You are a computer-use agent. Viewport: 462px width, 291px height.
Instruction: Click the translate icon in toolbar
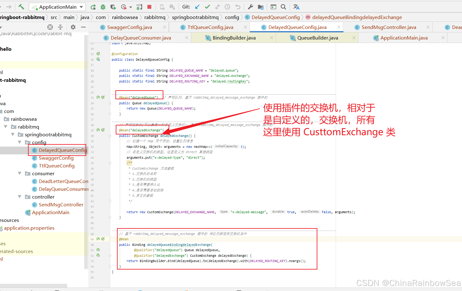point(296,7)
